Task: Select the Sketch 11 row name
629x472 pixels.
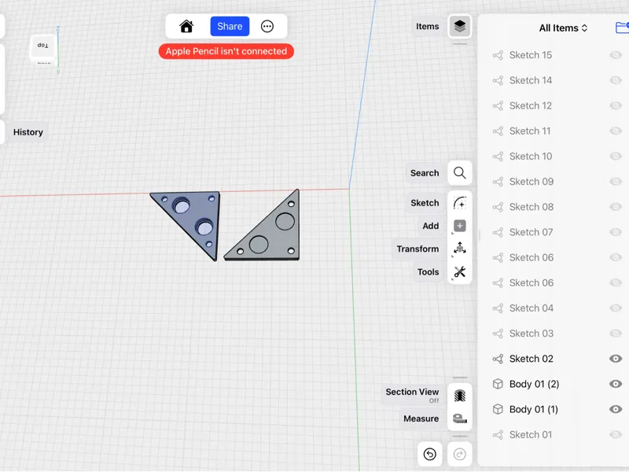Action: click(x=529, y=131)
